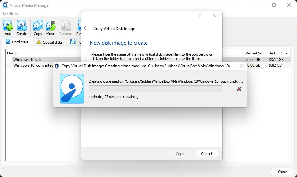
Task: Click the Virtual Media Manager title icon
Action: pyautogui.click(x=5, y=5)
